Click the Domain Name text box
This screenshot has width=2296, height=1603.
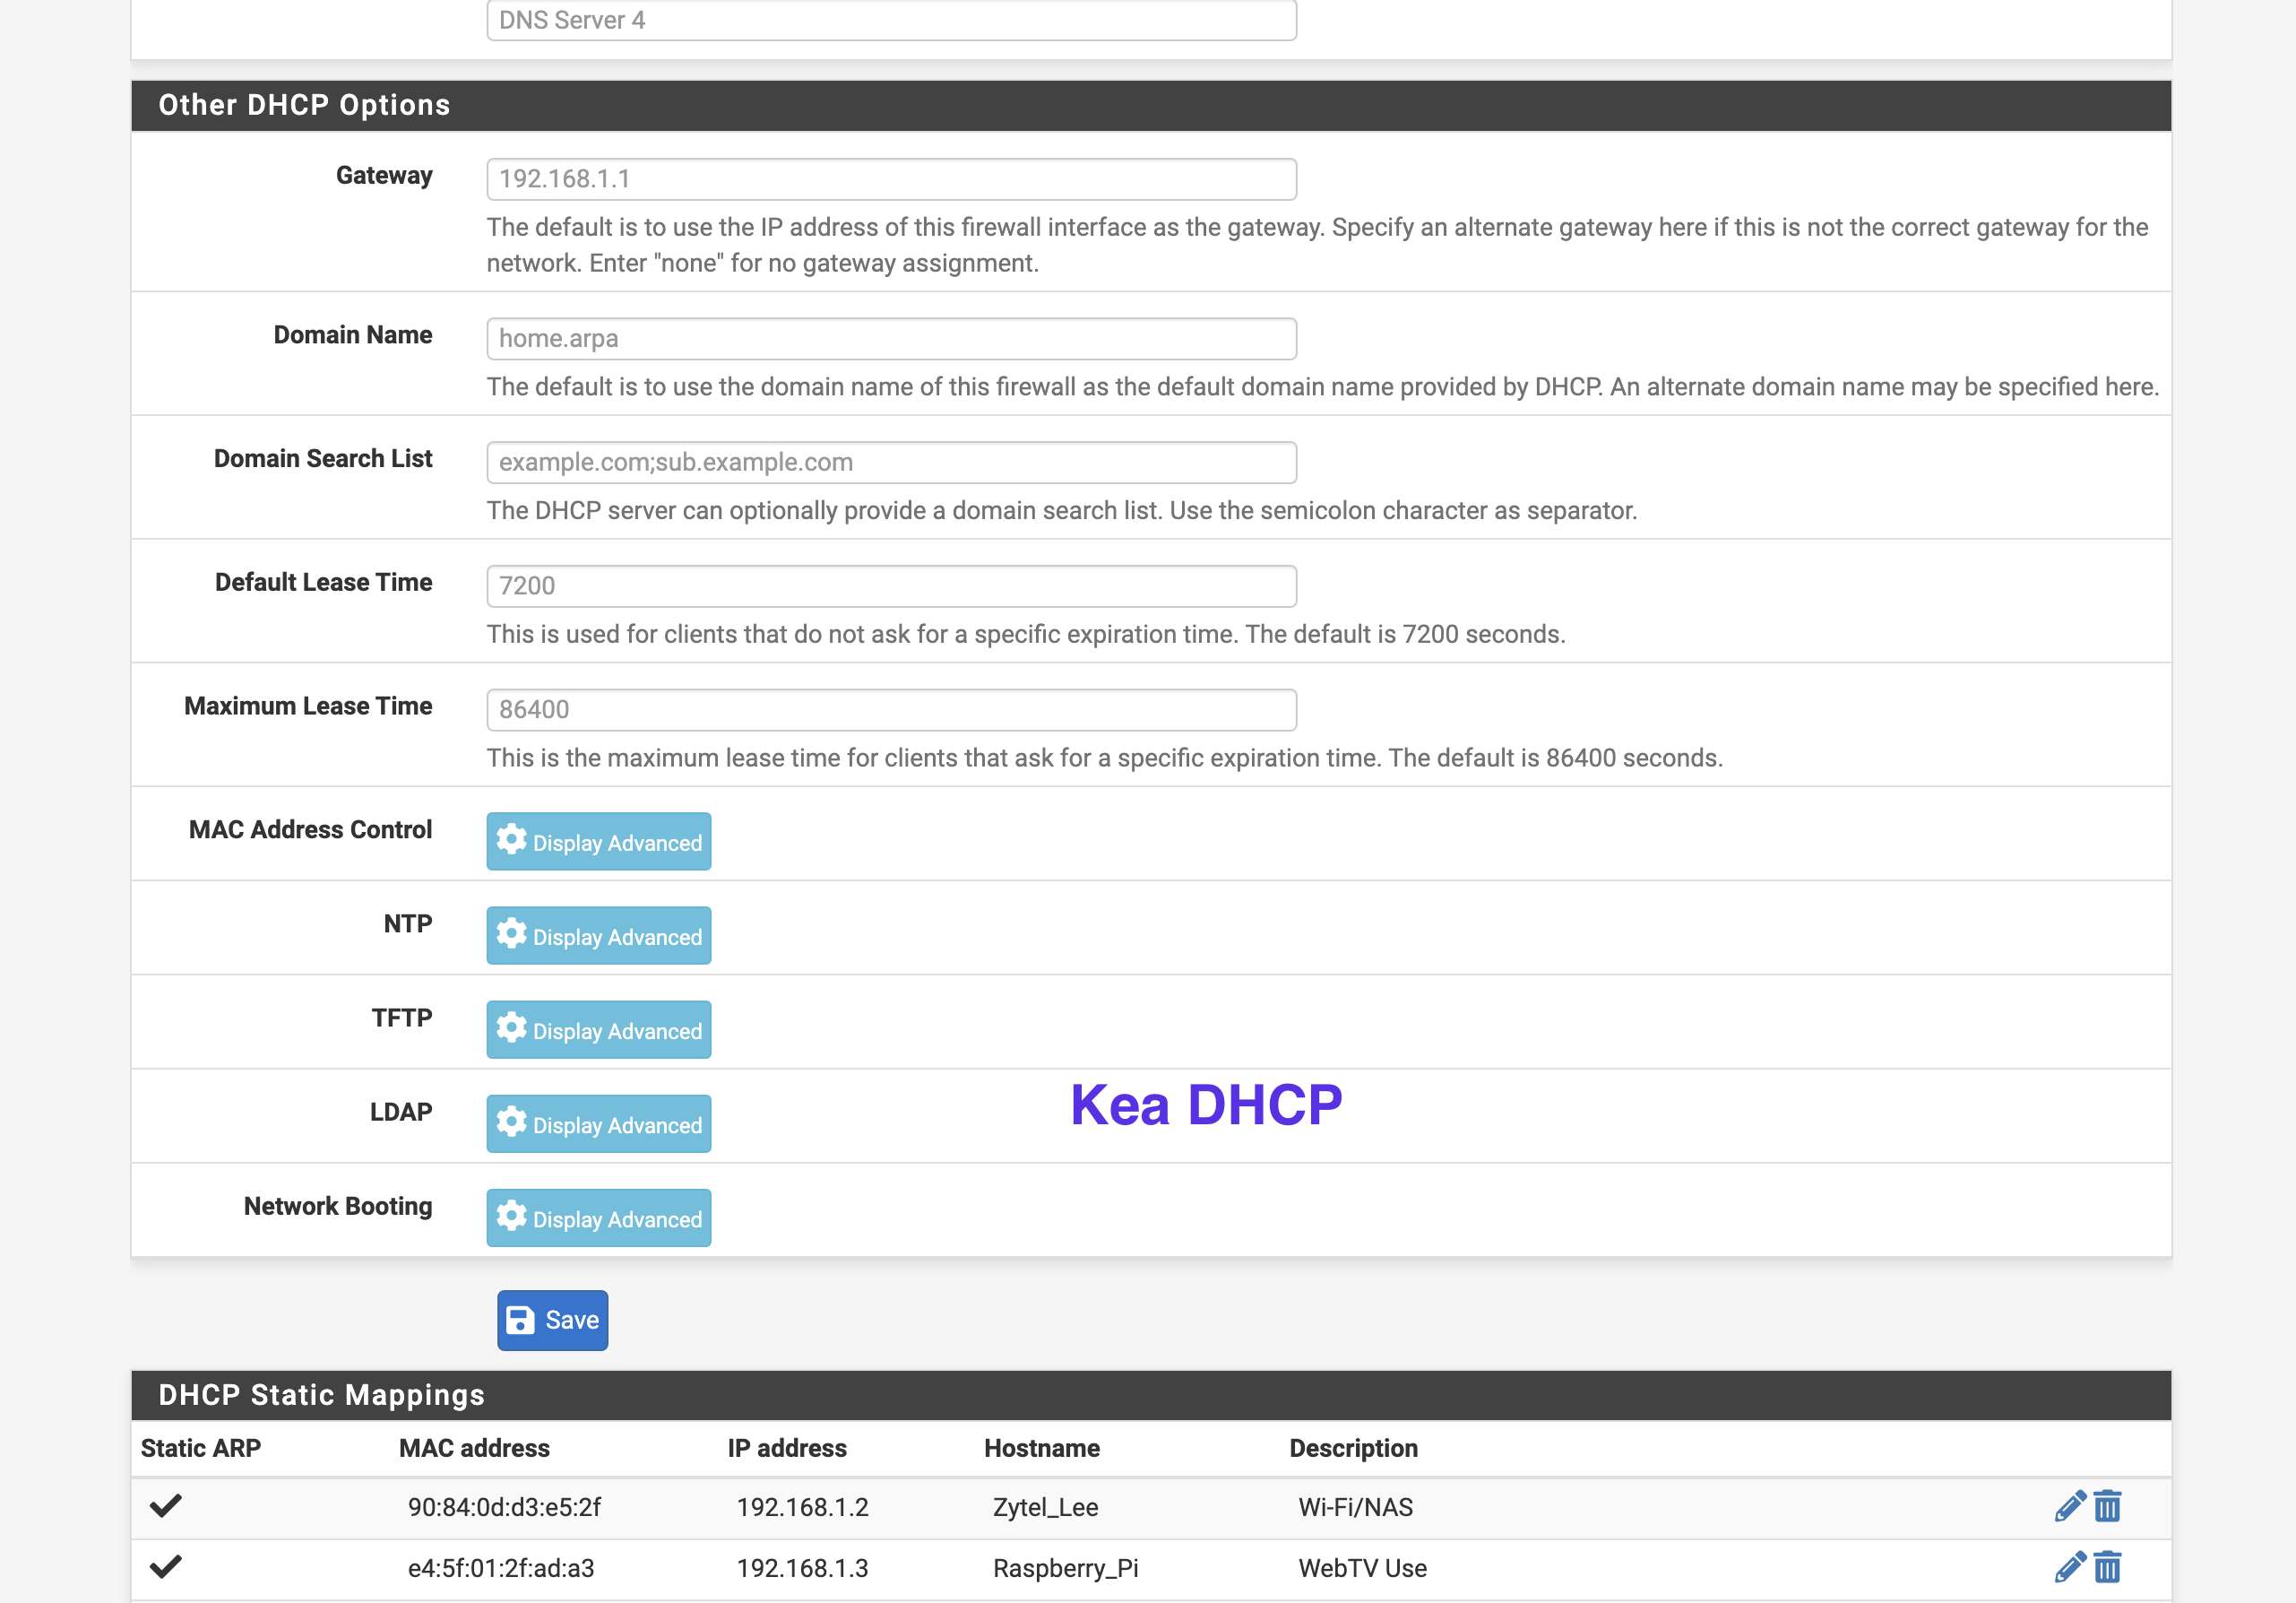coord(891,339)
